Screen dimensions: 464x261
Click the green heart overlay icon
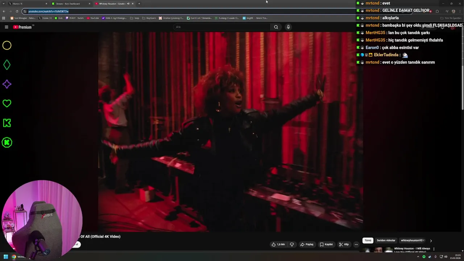pyautogui.click(x=7, y=104)
